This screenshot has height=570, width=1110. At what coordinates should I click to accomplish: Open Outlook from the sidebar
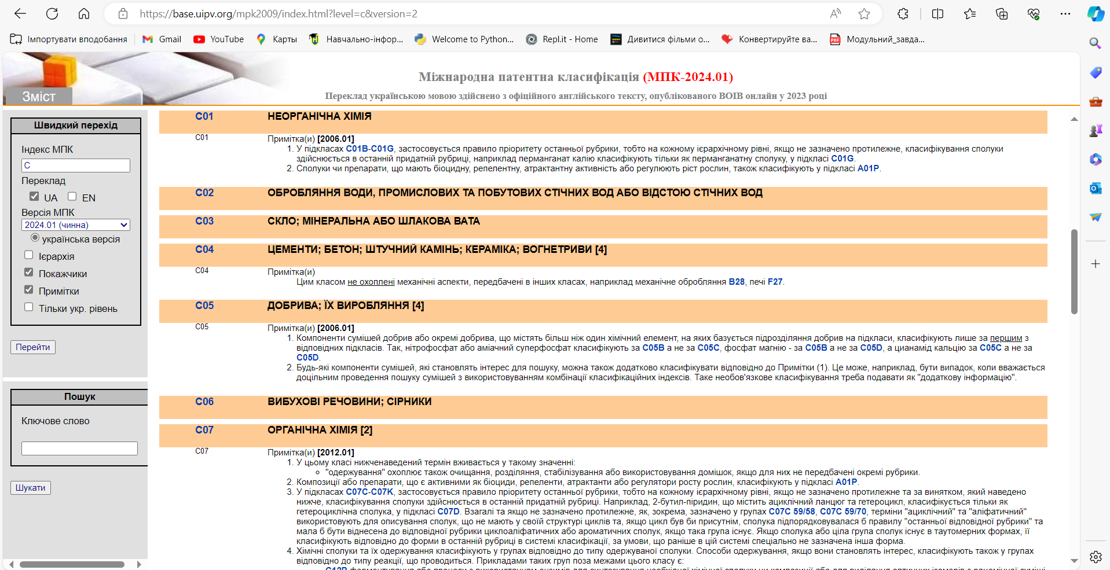click(x=1095, y=188)
